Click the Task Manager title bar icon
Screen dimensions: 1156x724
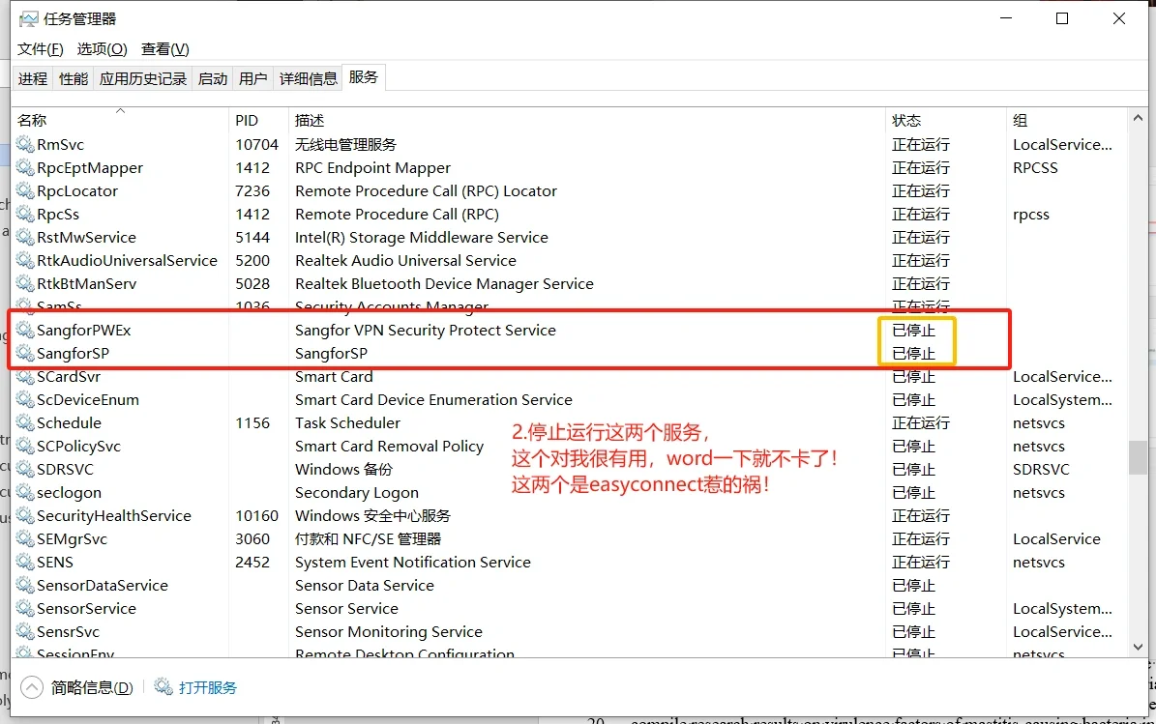[29, 19]
